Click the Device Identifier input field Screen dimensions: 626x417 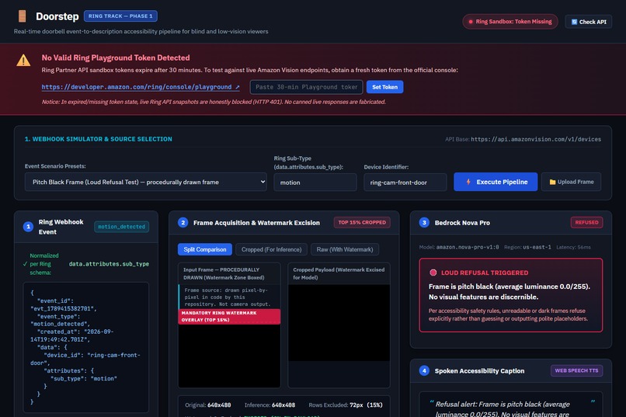coord(405,182)
